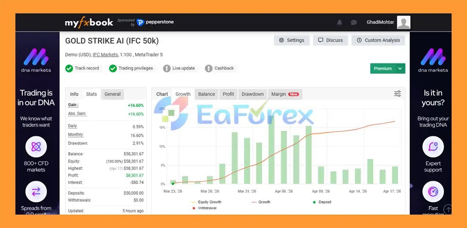
Task: Toggle Equity Growth legend series
Action: click(x=206, y=202)
